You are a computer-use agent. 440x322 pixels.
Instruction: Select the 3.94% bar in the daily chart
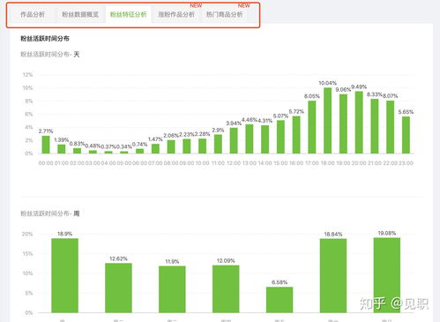234,140
